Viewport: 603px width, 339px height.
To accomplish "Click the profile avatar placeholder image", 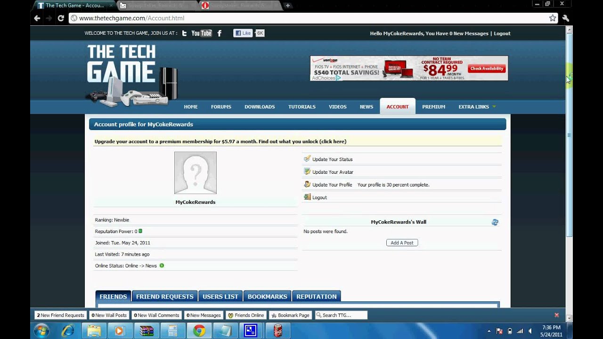I will click(x=195, y=173).
